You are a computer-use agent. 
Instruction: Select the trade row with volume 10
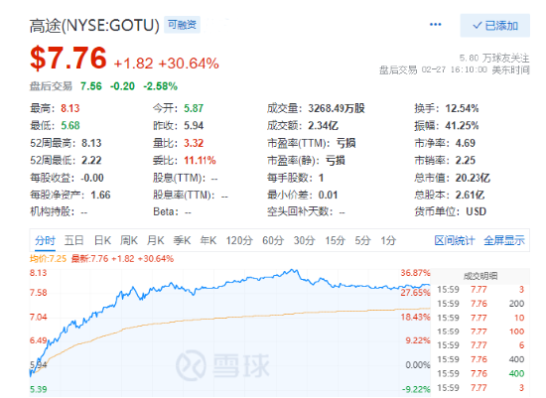pos(480,318)
